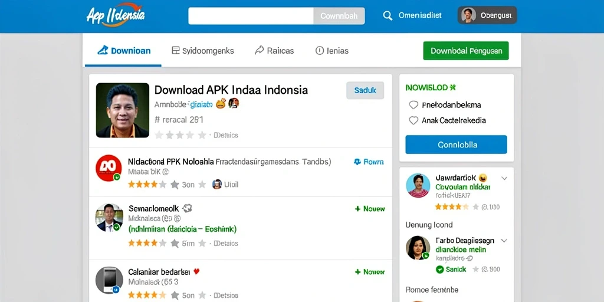The width and height of the screenshot is (604, 302).
Task: Expand the Uawrdartiok sidebar entry chevron
Action: point(504,178)
